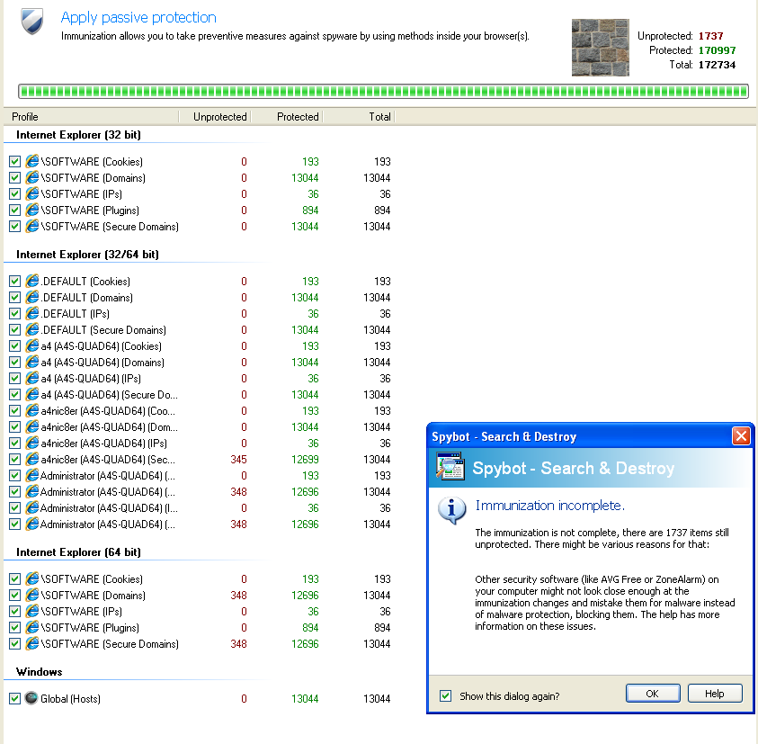Image resolution: width=758 pixels, height=744 pixels.
Task: Sort by the Unprotected column header
Action: [x=215, y=117]
